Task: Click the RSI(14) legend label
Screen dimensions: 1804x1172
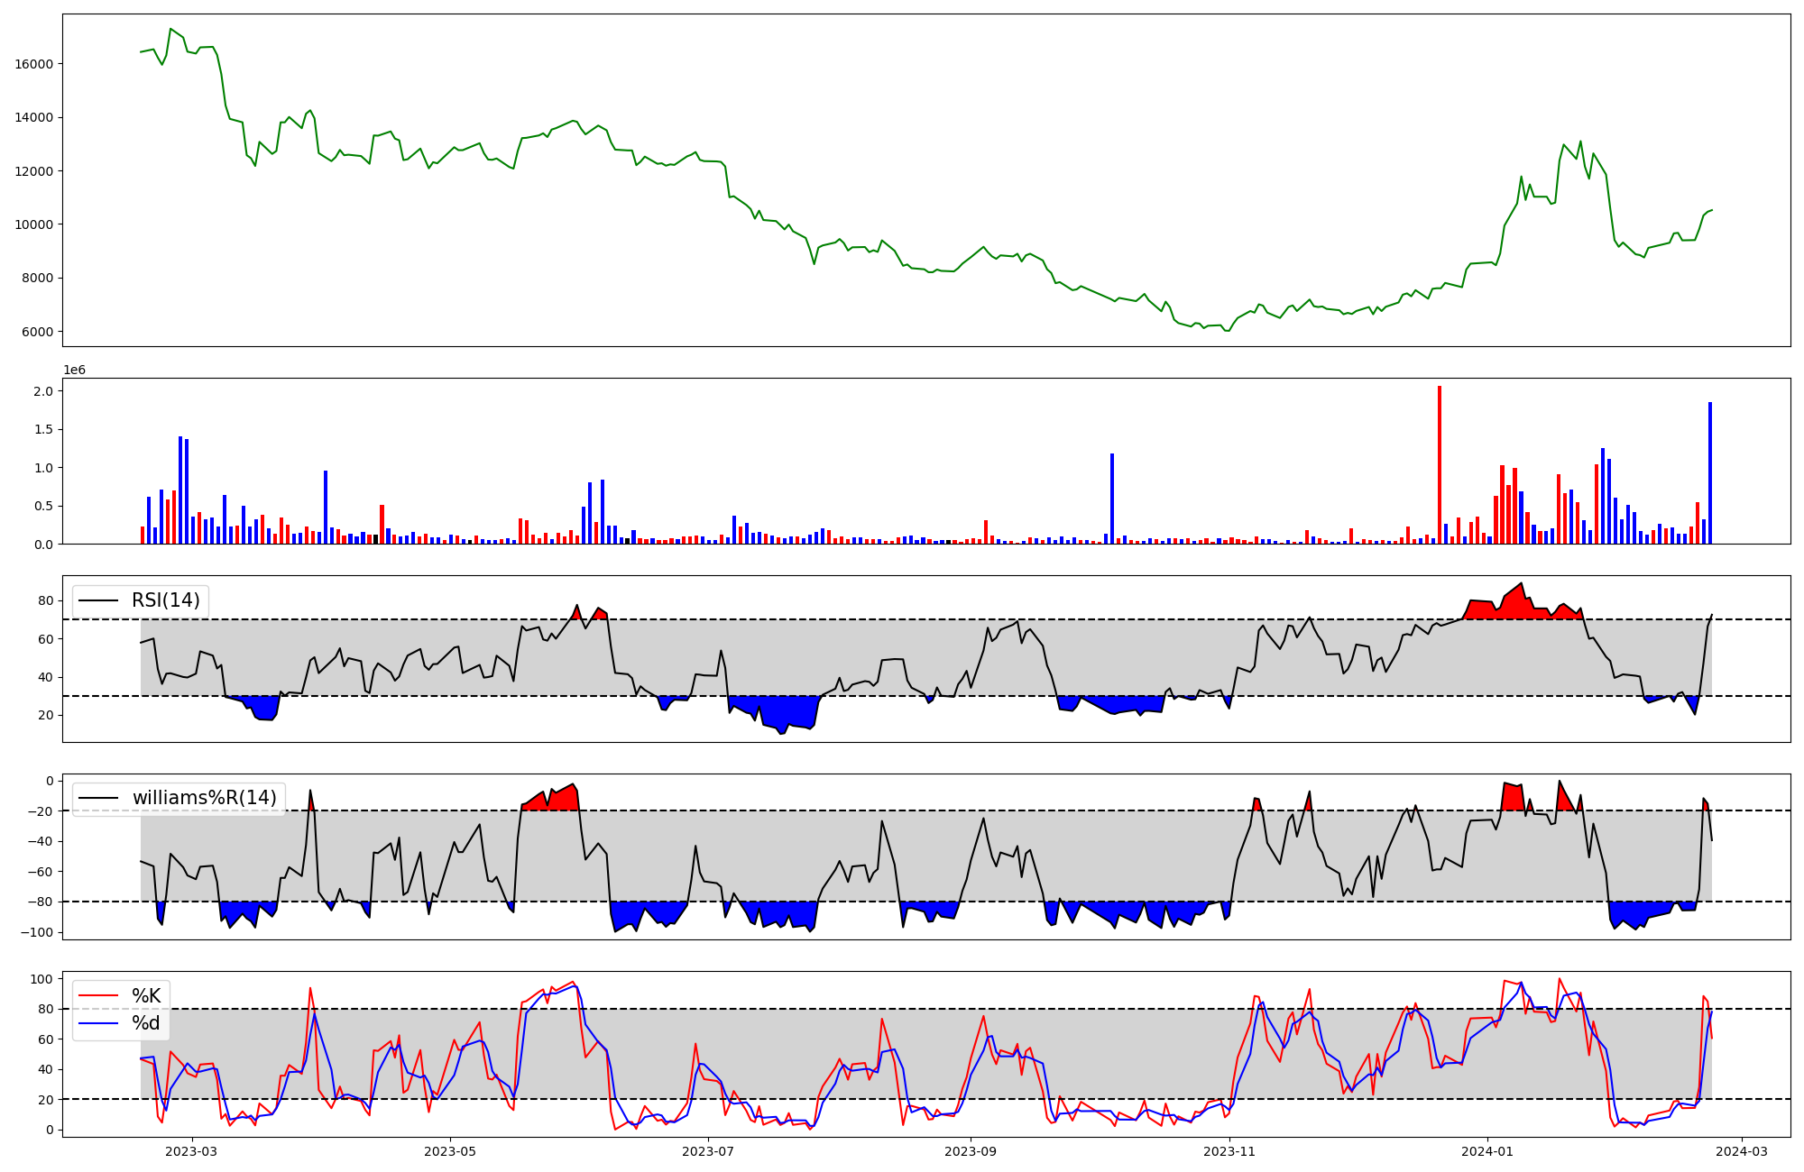Action: tap(166, 600)
